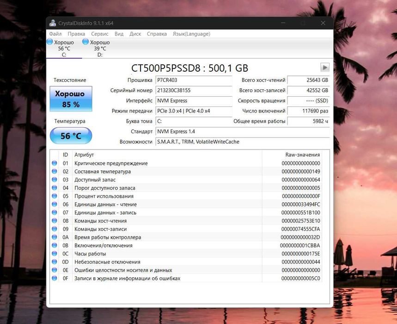397x324 pixels.
Task: Click raw value 0000000001CBBA
Action: (300, 245)
